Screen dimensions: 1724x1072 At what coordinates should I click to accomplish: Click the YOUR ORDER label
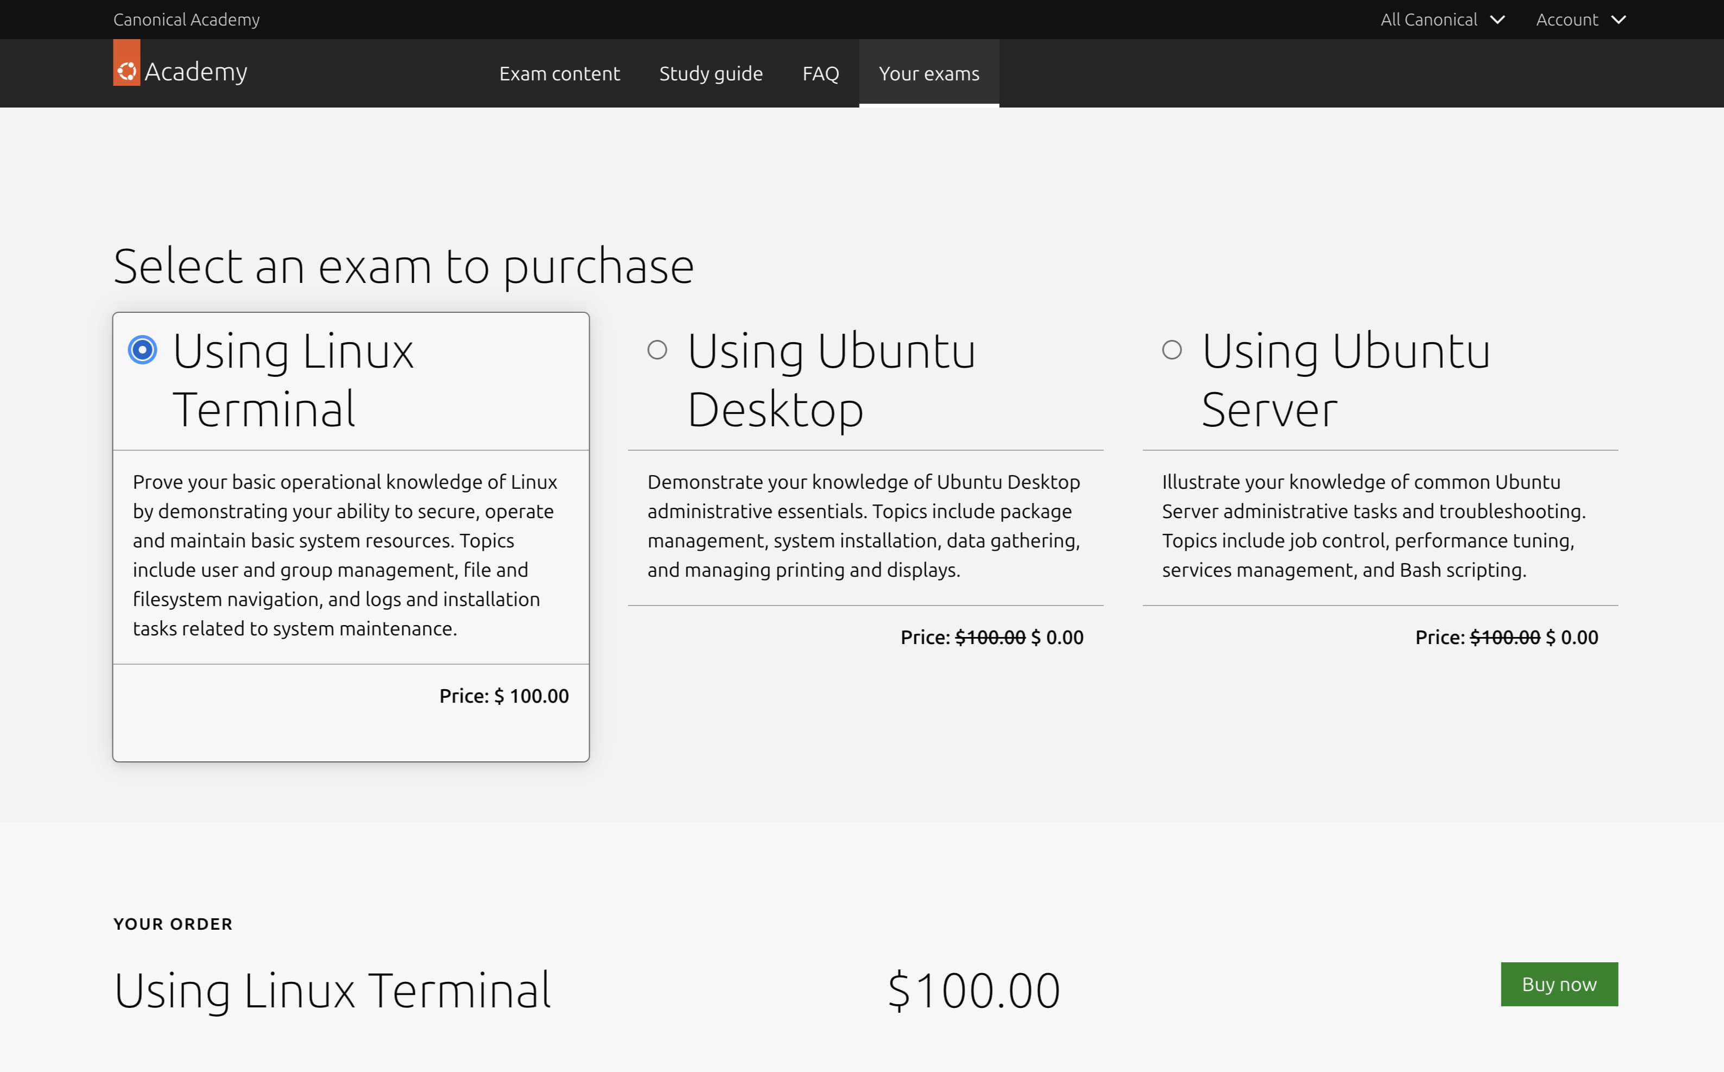(173, 924)
